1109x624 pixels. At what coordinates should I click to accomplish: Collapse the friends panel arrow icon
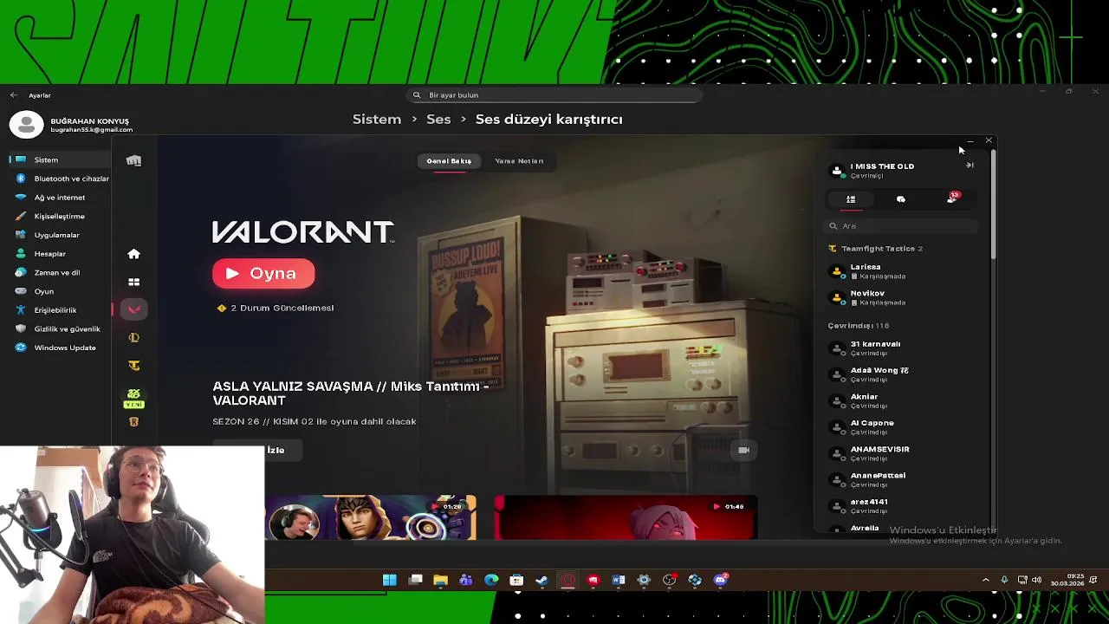pos(970,165)
